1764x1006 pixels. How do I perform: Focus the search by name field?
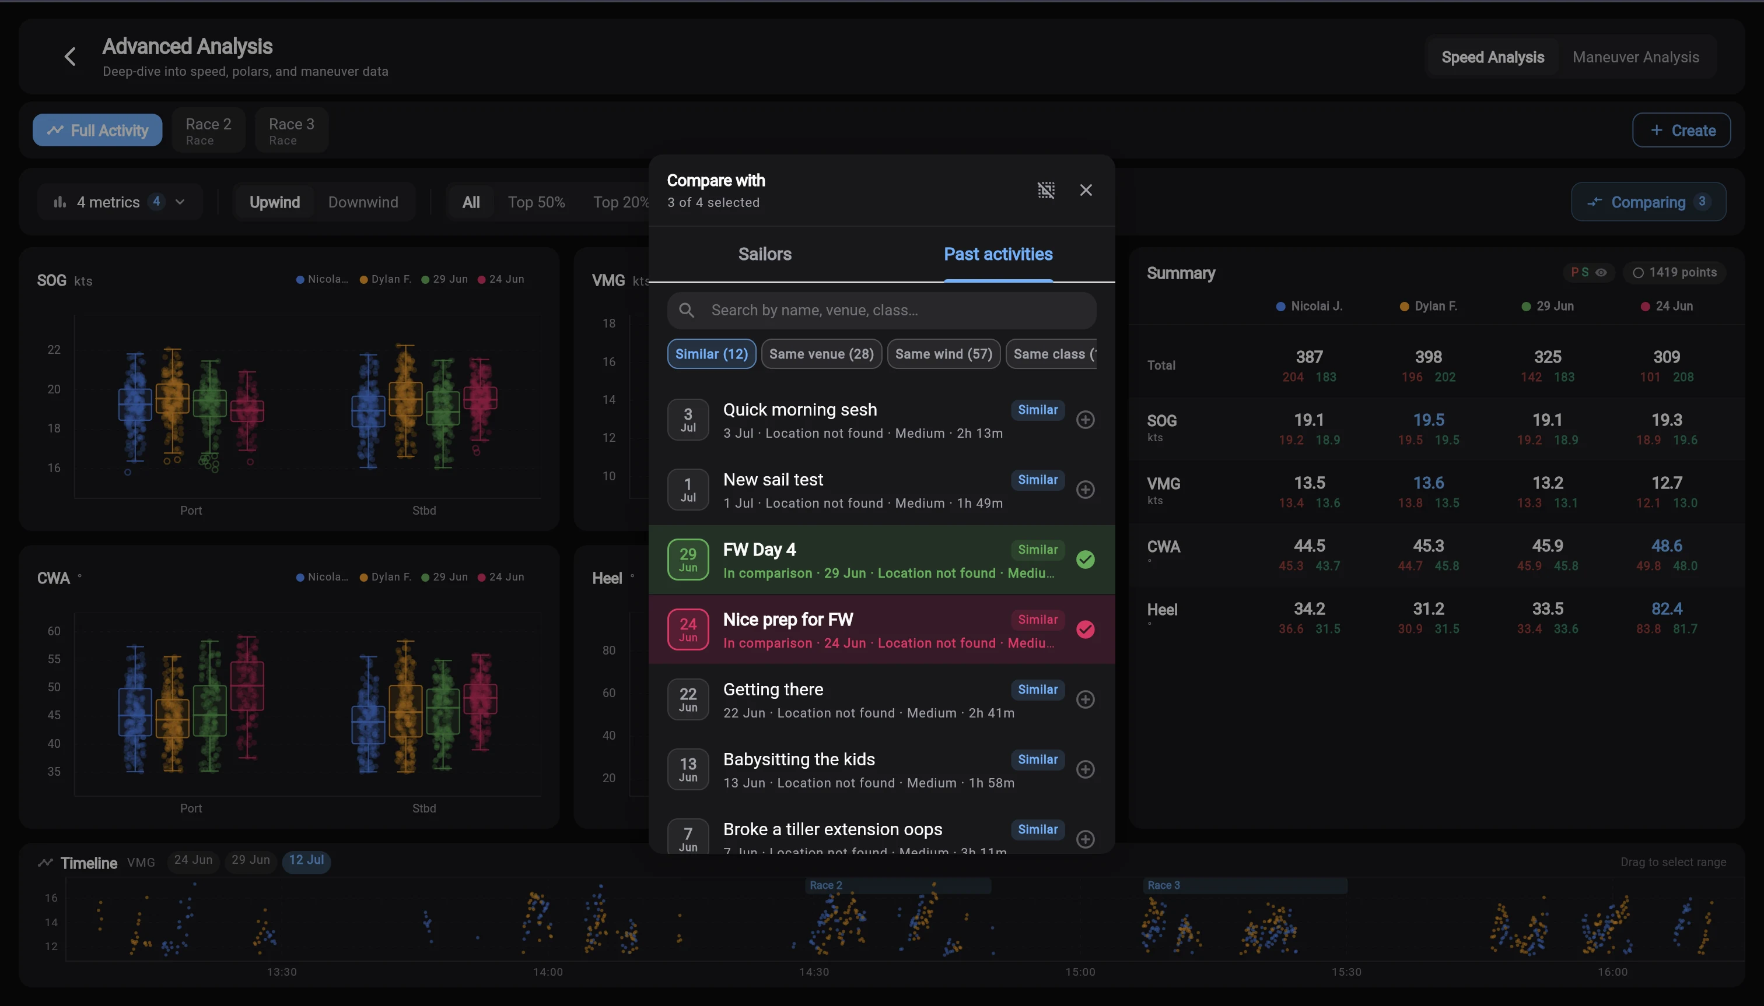click(x=881, y=310)
